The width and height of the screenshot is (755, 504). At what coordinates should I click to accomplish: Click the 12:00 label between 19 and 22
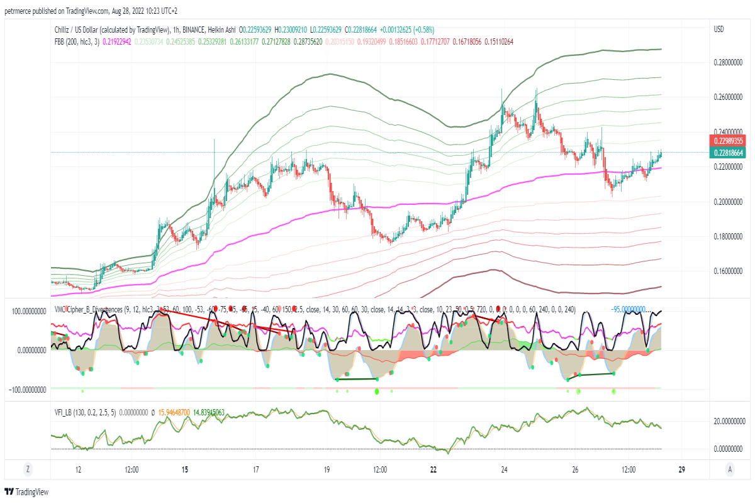point(380,469)
